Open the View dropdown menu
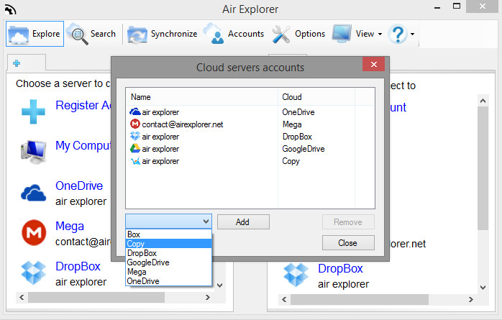Image resolution: width=502 pixels, height=320 pixels. click(357, 34)
